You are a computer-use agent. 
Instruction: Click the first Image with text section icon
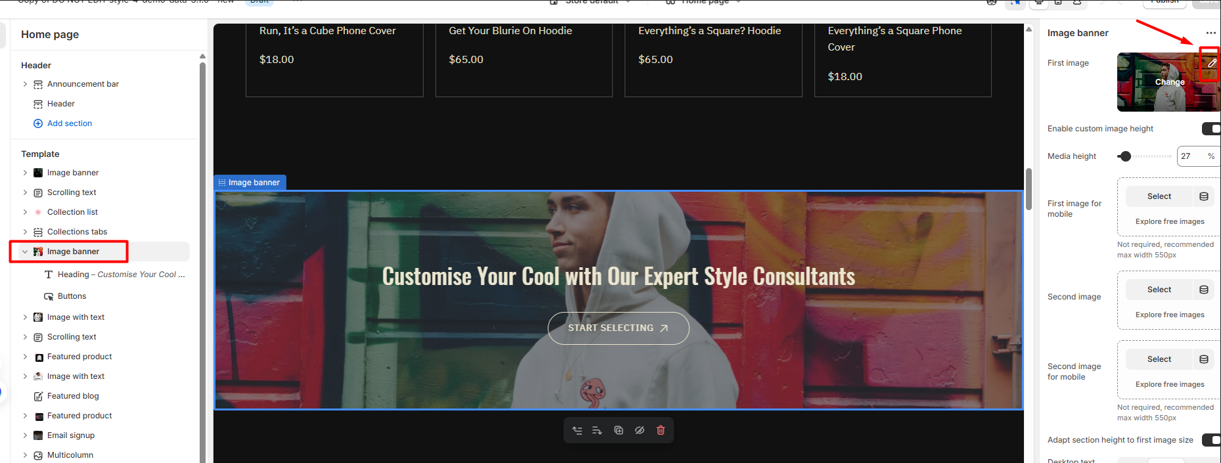pyautogui.click(x=38, y=317)
